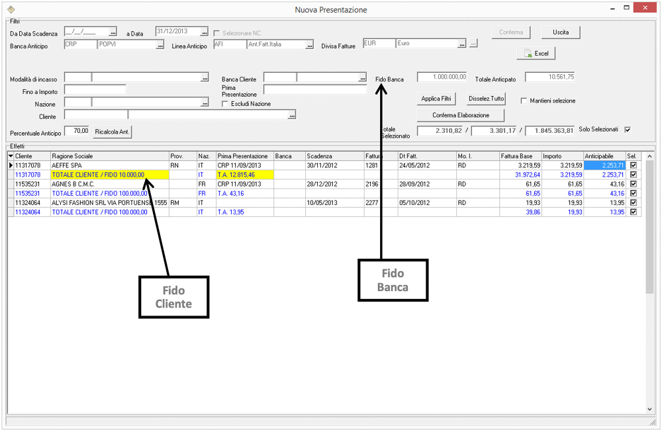Select the current row indicator for AEFFE SPA

11,165
